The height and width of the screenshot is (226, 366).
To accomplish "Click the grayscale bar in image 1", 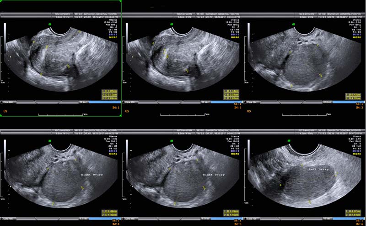I will coord(5,36).
